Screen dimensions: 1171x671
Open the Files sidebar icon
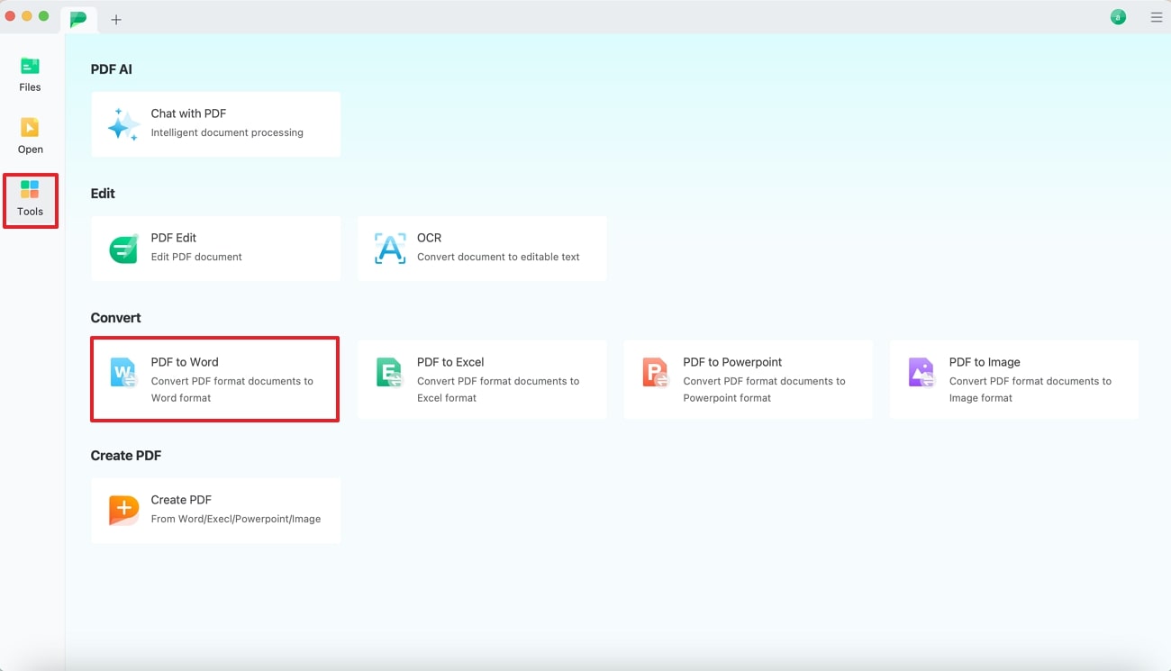tap(30, 66)
